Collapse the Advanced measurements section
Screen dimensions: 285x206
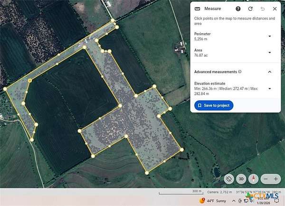(x=270, y=72)
